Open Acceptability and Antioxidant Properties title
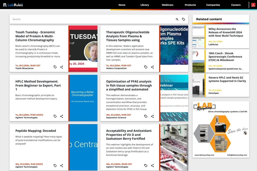This screenshot has height=171, width=257. [129, 135]
